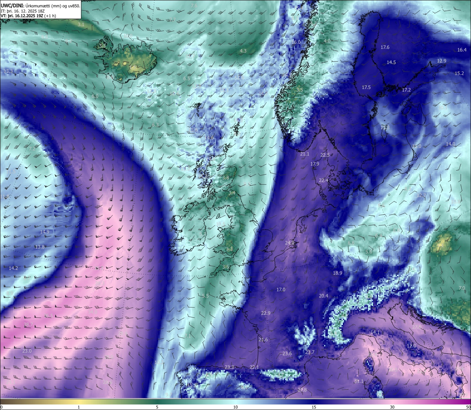The width and height of the screenshot is (471, 410).
Task: Click the 23.7 value on map
Action: 310,352
